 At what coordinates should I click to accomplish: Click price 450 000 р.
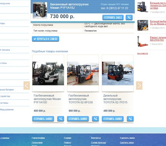[x=109, y=111]
